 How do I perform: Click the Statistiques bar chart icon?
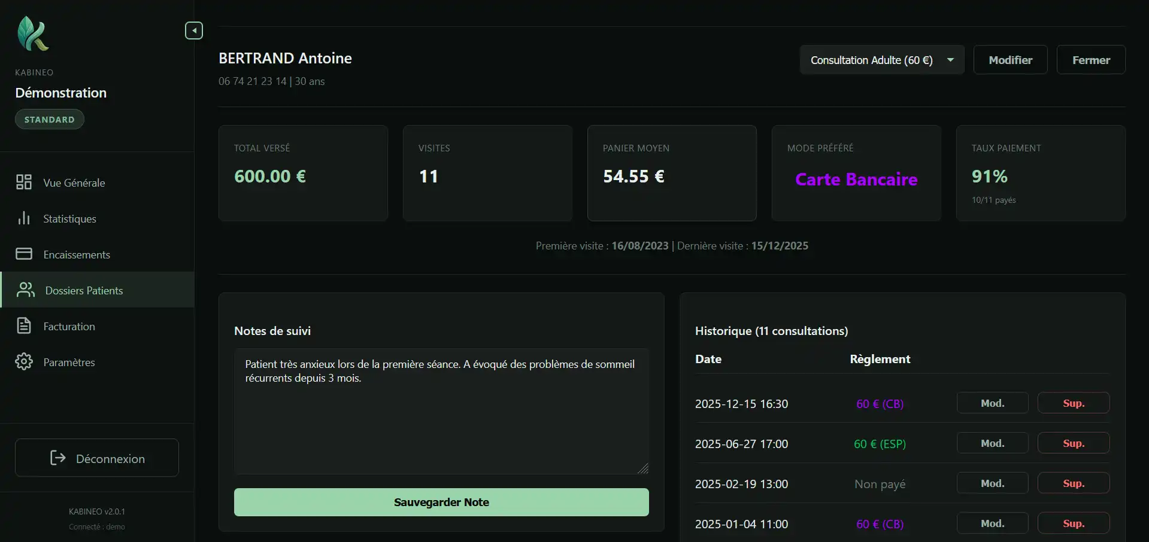24,218
